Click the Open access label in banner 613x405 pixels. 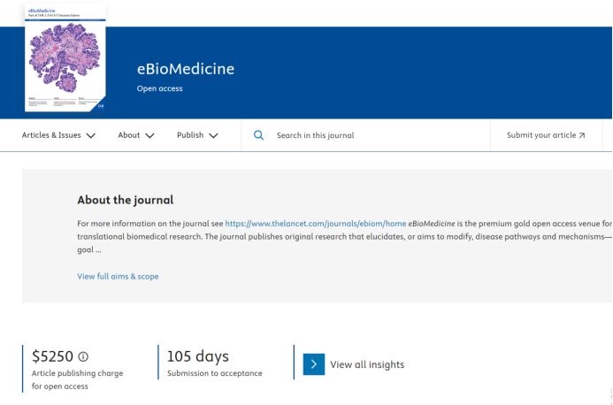click(160, 88)
